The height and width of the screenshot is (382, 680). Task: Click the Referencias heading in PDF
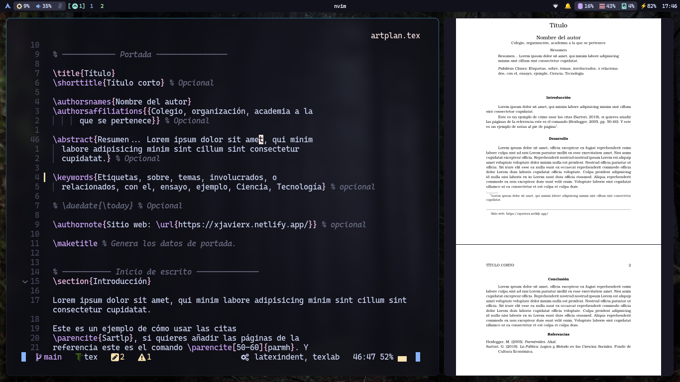(x=558, y=334)
